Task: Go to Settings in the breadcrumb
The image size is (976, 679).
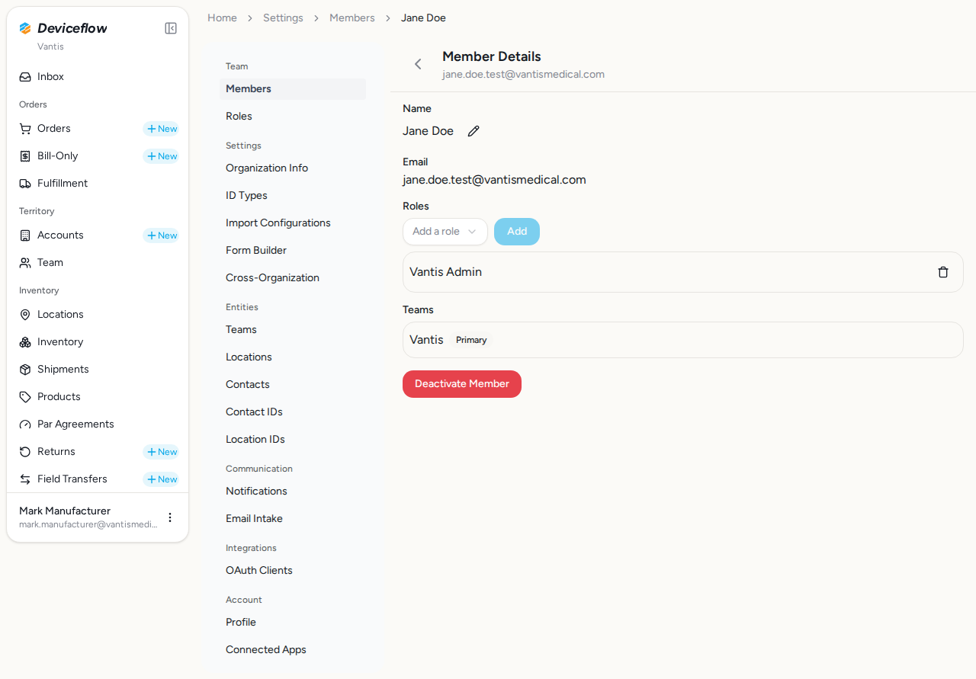Action: (283, 18)
